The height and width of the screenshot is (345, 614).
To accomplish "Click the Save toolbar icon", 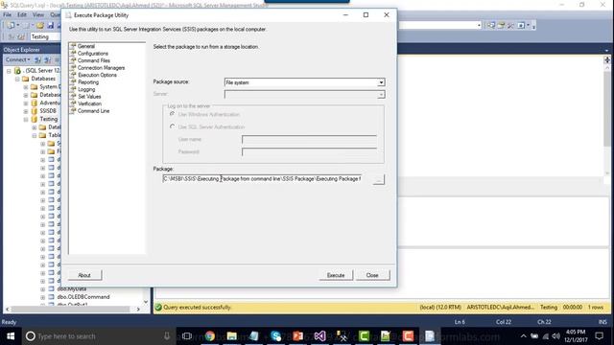I will point(51,26).
